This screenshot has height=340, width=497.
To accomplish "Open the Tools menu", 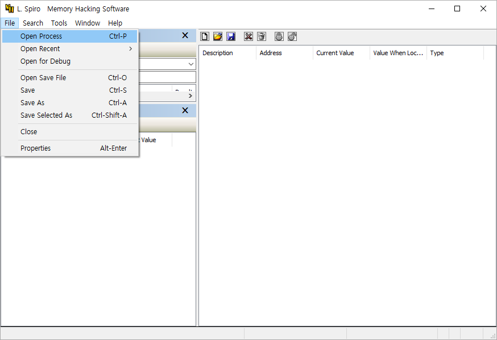I will 59,23.
